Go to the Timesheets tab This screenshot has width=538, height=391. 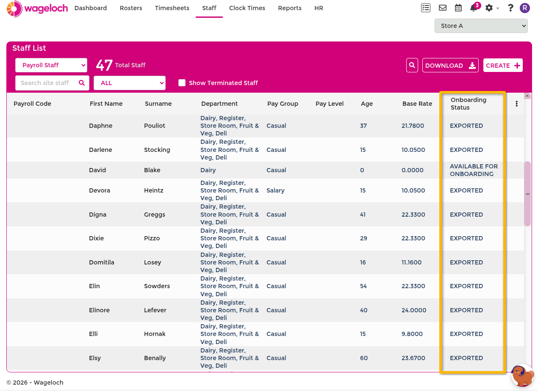172,8
